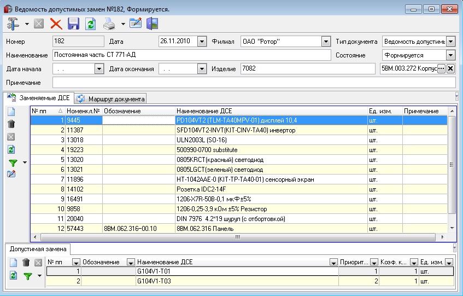Click the green filter funnel in Заменяемые ДСЕ sidebar

click(x=13, y=162)
